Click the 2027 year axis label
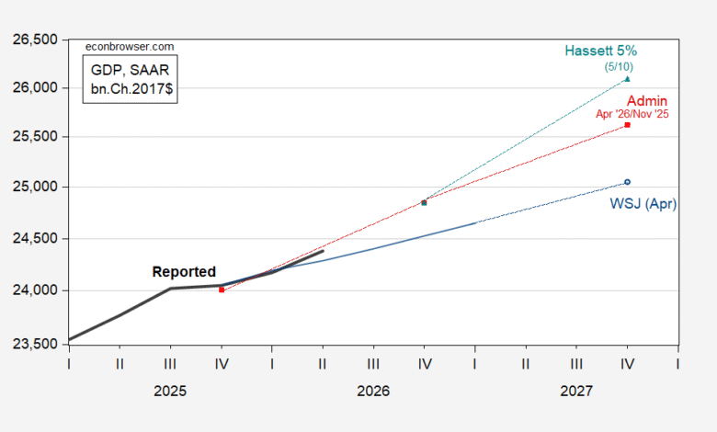This screenshot has height=432, width=717. (x=576, y=391)
